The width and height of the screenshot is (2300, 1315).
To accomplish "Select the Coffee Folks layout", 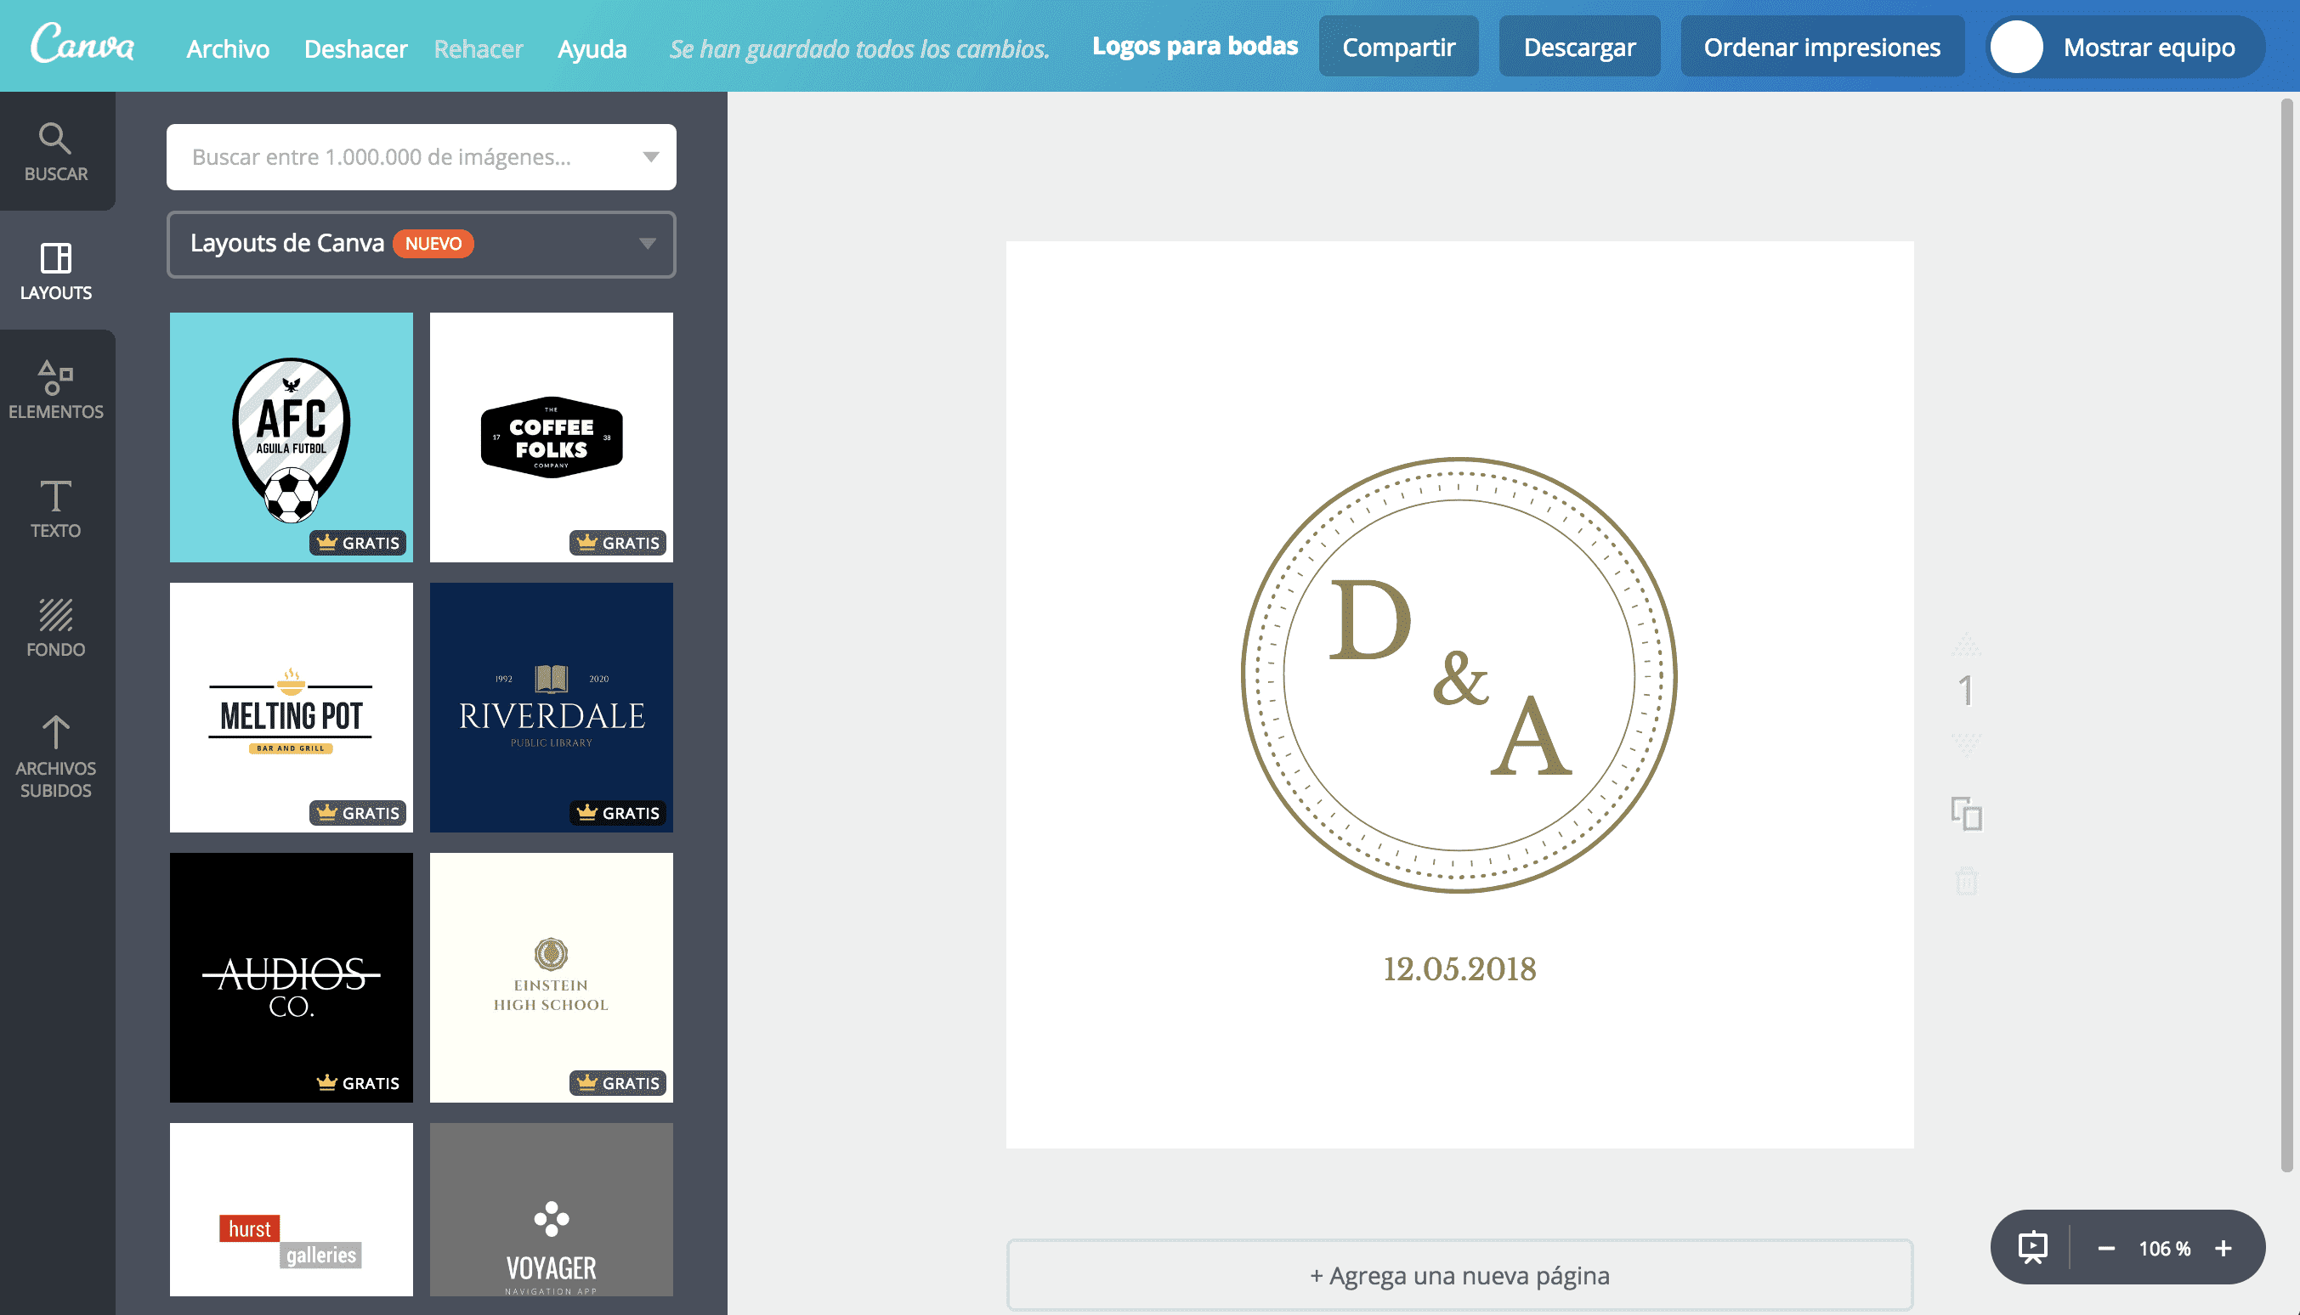I will pos(551,437).
